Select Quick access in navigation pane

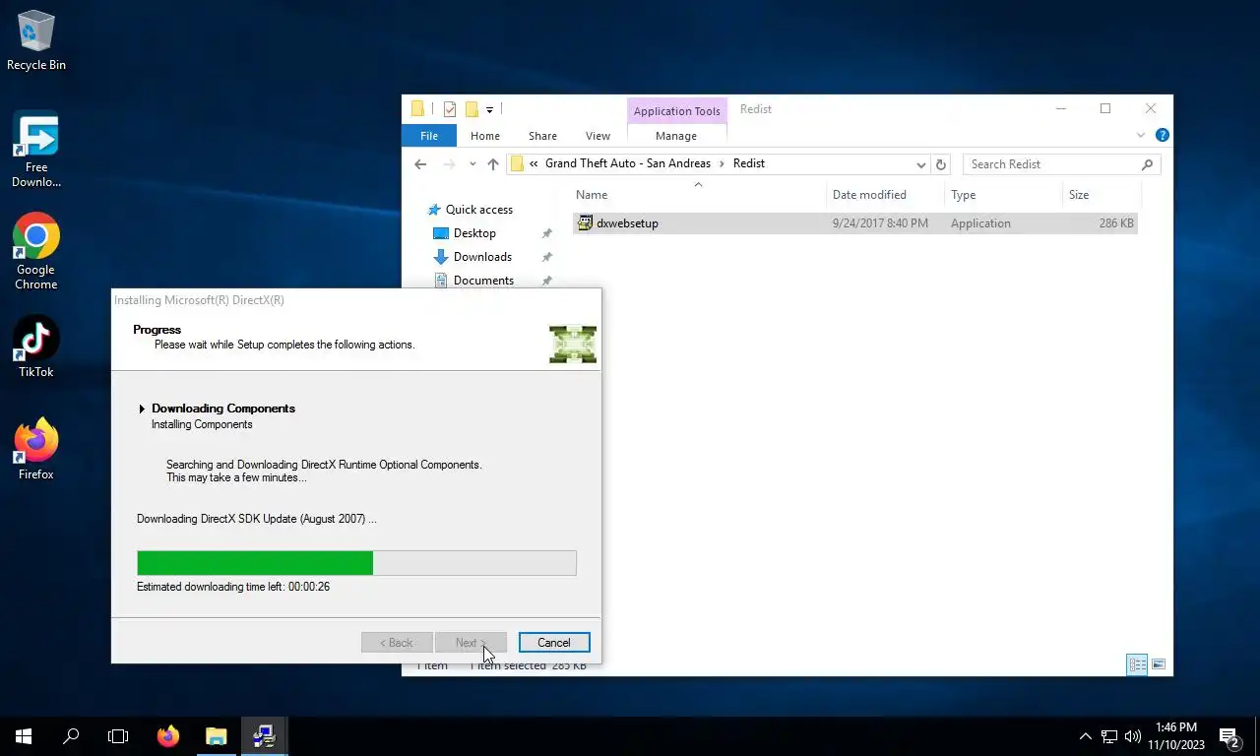pyautogui.click(x=478, y=210)
